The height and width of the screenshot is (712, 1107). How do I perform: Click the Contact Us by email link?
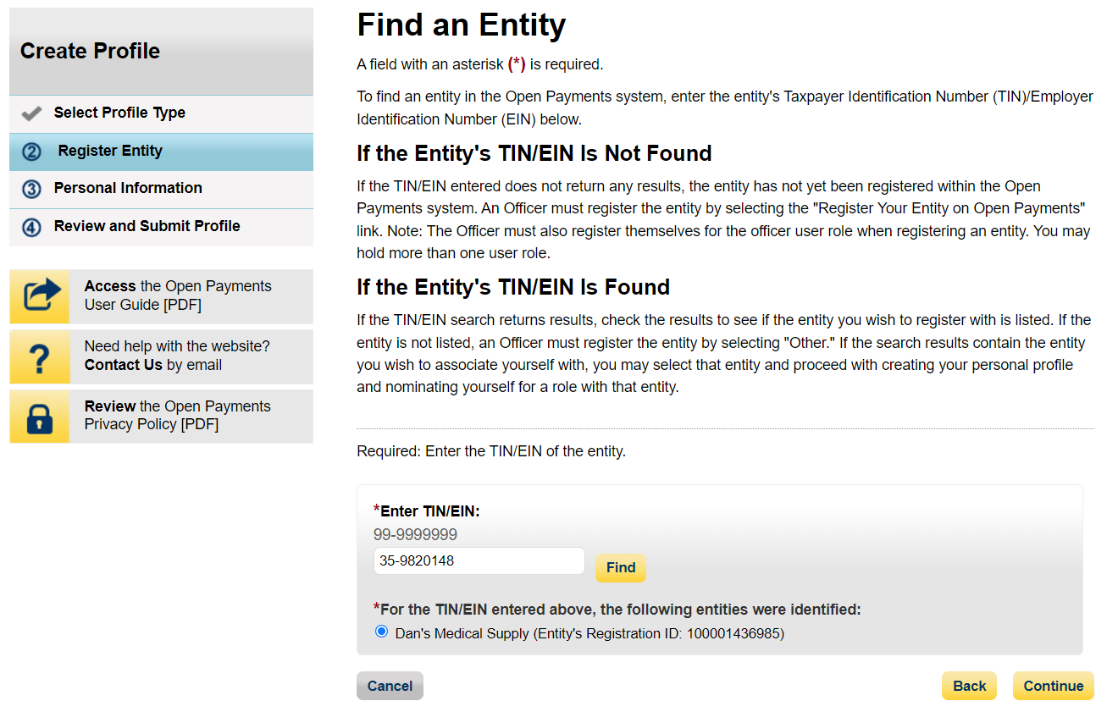[124, 365]
